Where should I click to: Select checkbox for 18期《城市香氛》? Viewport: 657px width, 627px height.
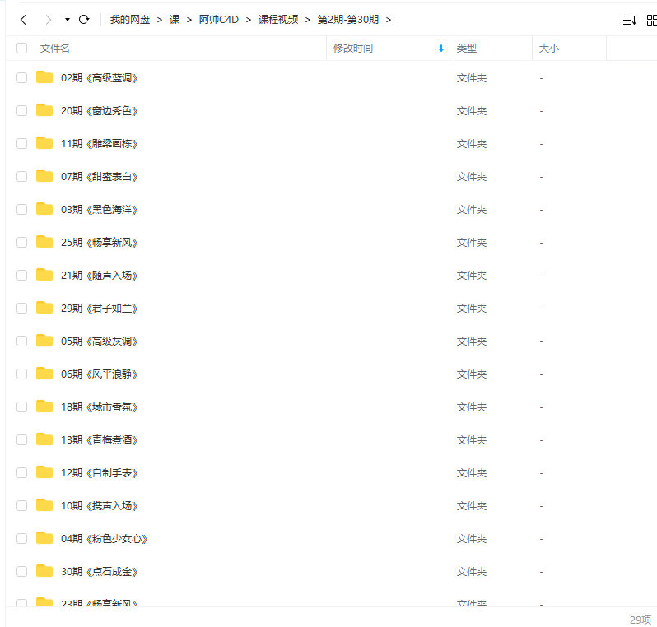21,406
